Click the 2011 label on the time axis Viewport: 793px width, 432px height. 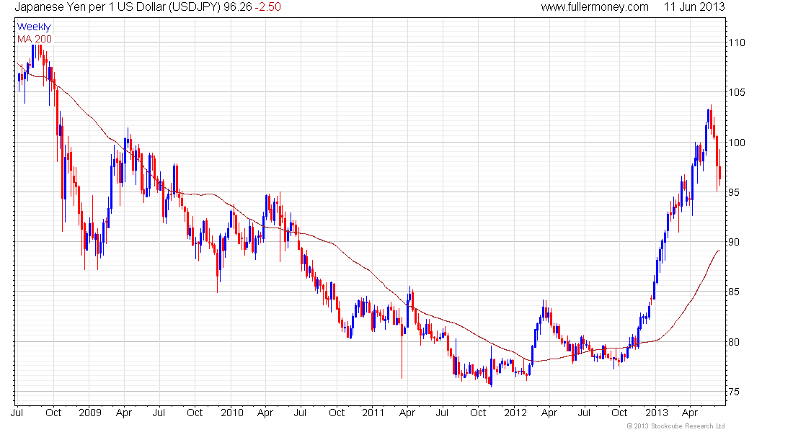point(373,413)
